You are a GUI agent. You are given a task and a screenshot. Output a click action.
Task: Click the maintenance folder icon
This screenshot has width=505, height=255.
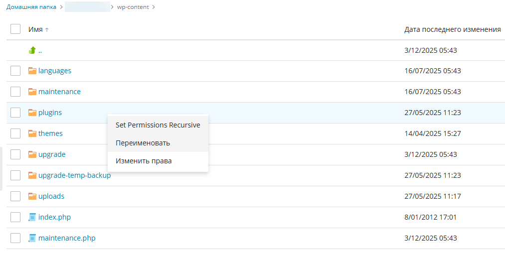(32, 92)
